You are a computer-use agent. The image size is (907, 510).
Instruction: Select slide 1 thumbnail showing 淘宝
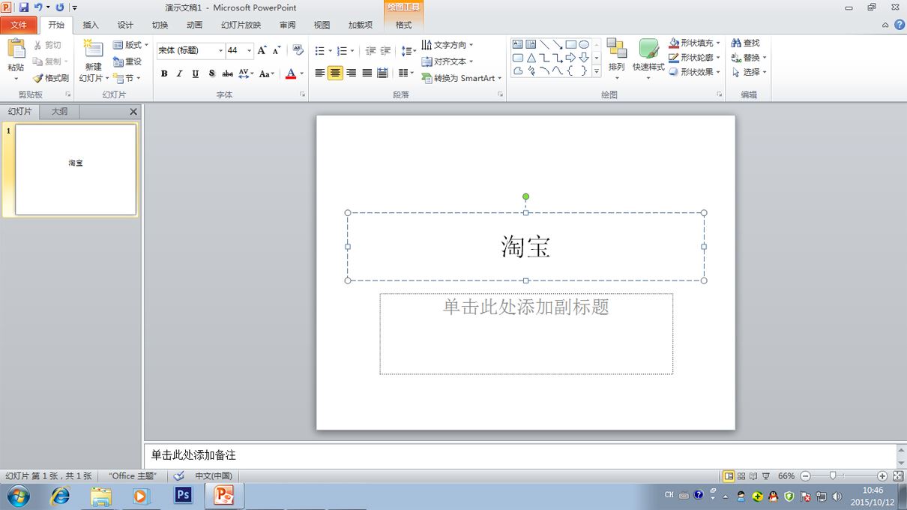click(76, 170)
